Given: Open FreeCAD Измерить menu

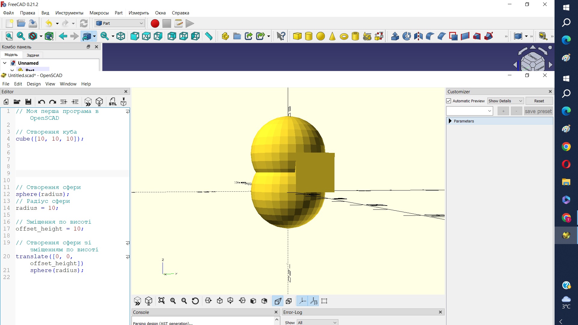Looking at the screenshot, I should coord(139,13).
